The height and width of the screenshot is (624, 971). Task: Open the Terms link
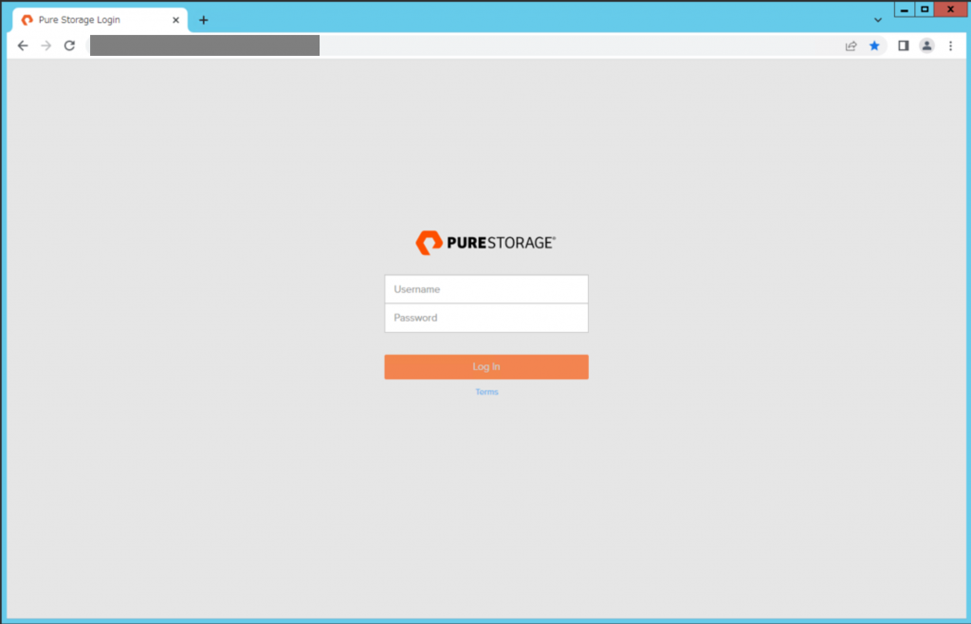tap(486, 391)
